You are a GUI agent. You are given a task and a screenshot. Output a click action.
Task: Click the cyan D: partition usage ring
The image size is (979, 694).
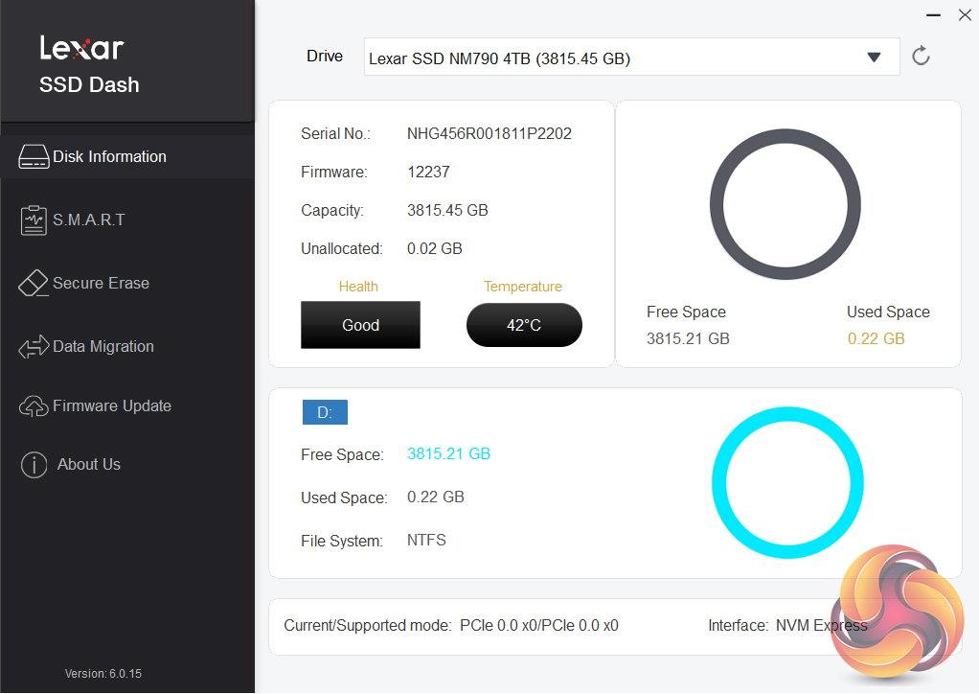788,482
